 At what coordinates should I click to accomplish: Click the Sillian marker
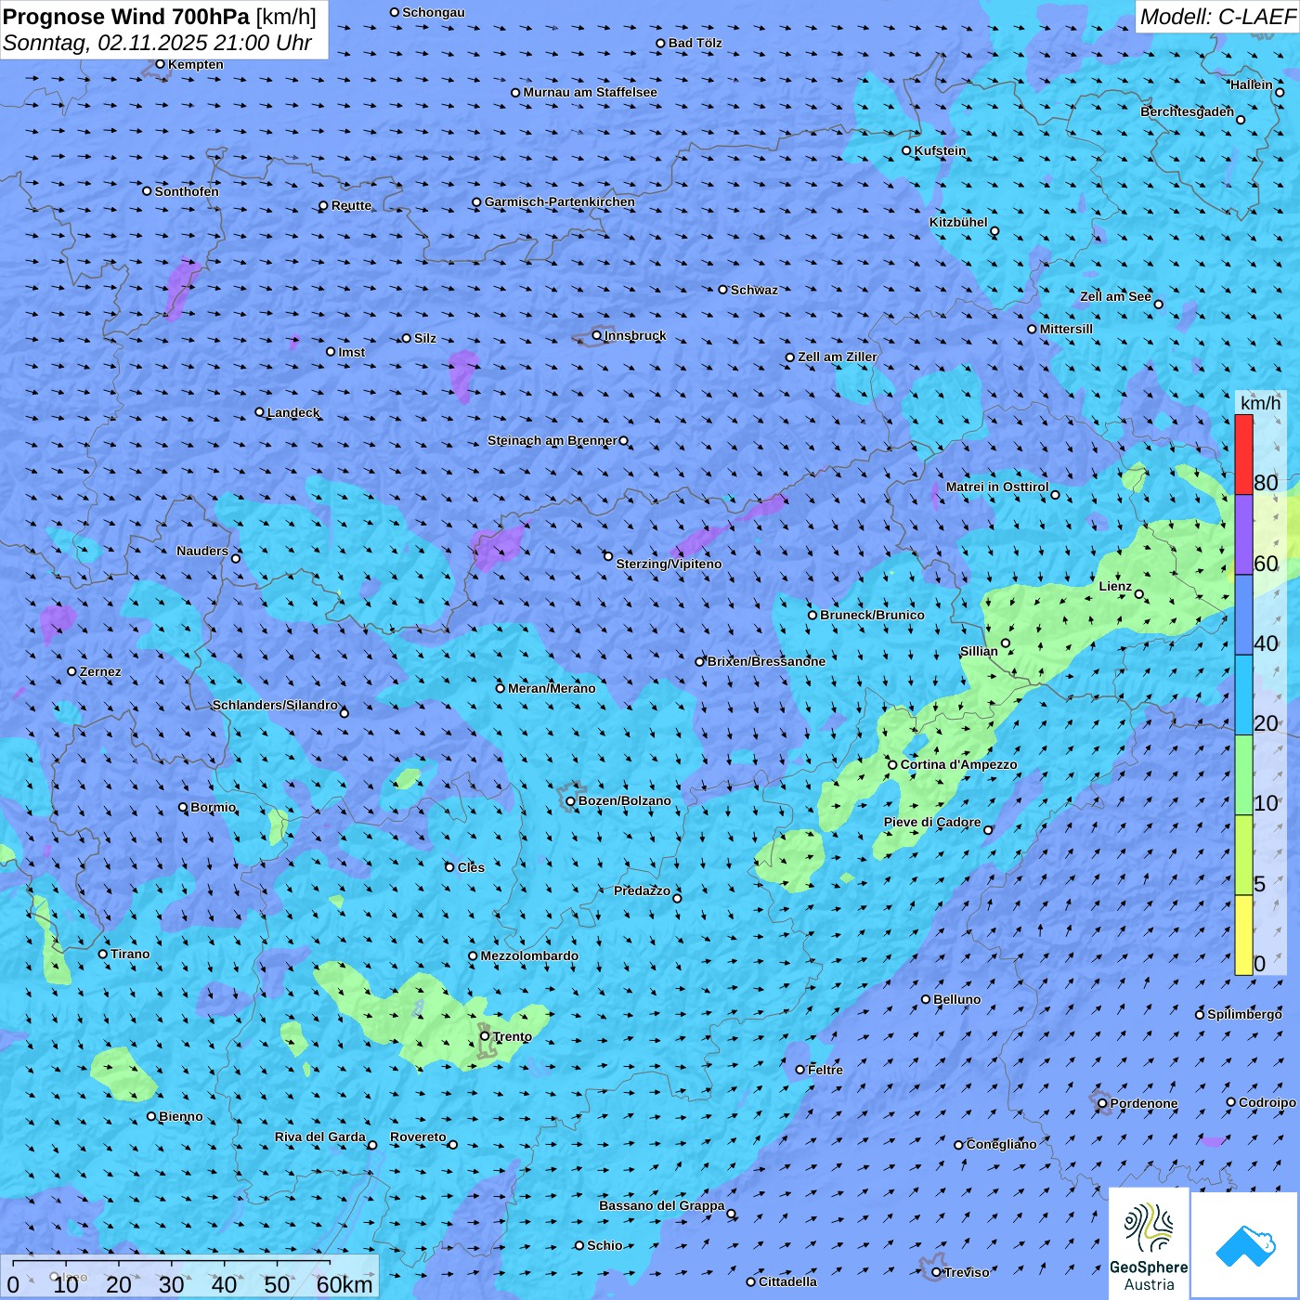pyautogui.click(x=1006, y=643)
